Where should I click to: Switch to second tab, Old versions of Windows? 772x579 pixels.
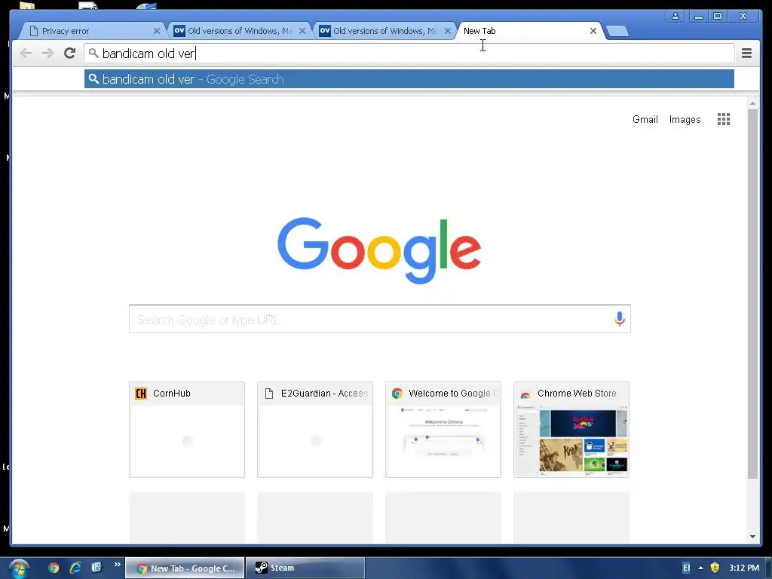coord(239,31)
